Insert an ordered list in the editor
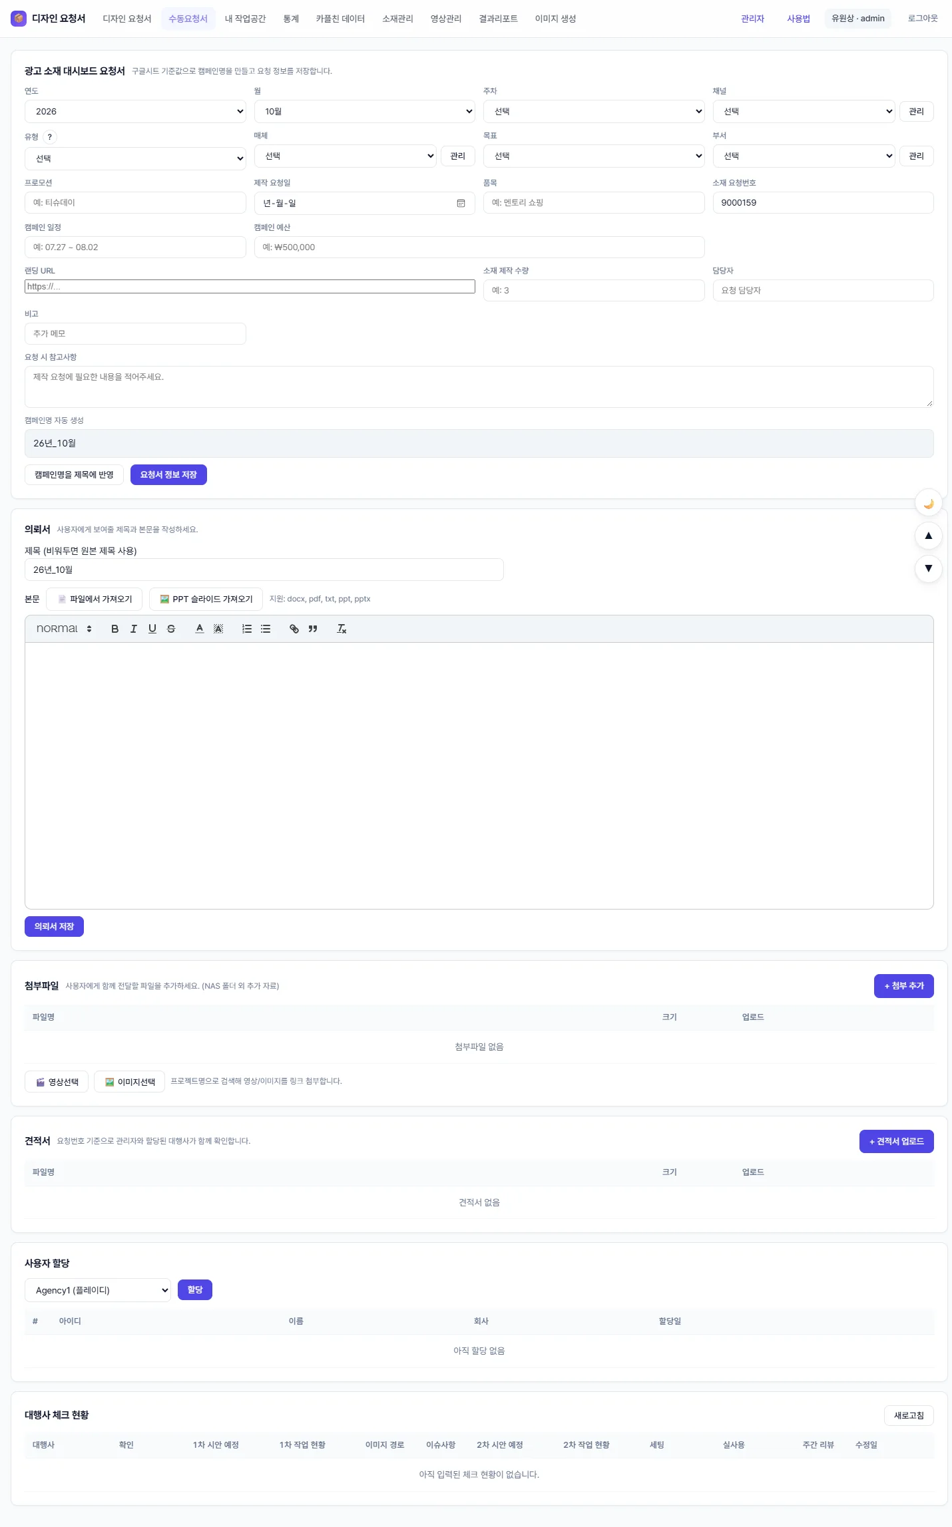 point(247,629)
